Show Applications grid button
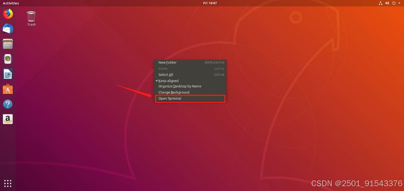The height and width of the screenshot is (191, 404). point(8,183)
